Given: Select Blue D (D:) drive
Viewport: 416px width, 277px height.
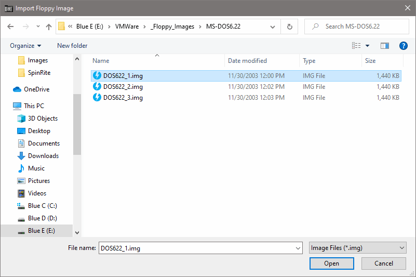Looking at the screenshot, I should tap(43, 218).
